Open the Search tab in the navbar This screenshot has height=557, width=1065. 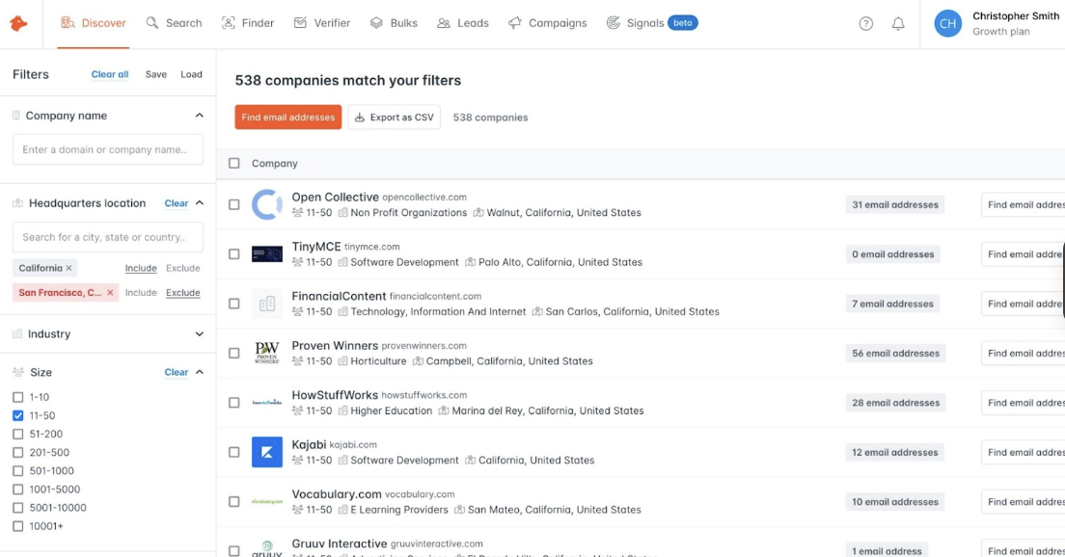175,22
